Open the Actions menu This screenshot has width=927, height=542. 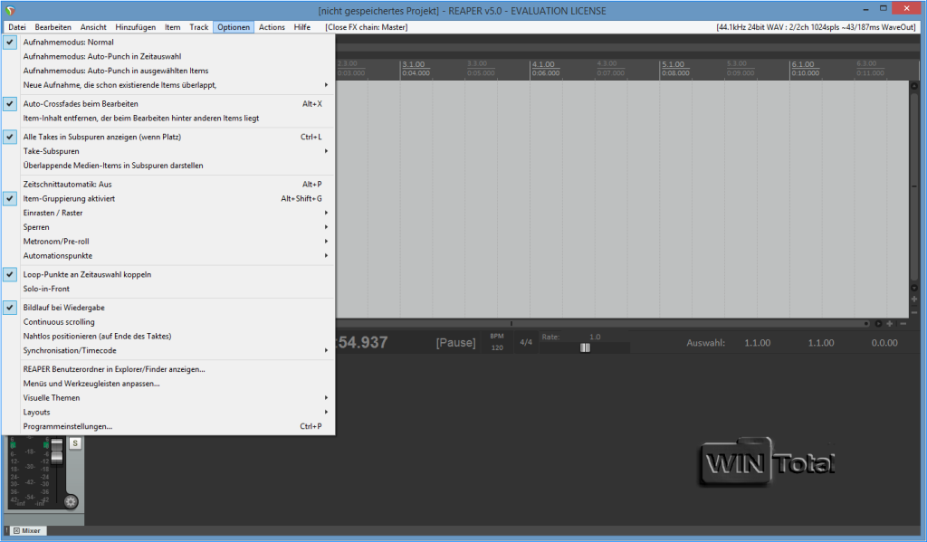click(x=272, y=27)
